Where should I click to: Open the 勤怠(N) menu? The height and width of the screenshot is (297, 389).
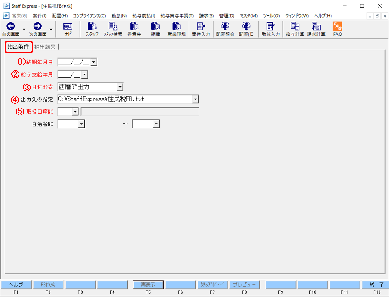(x=119, y=16)
